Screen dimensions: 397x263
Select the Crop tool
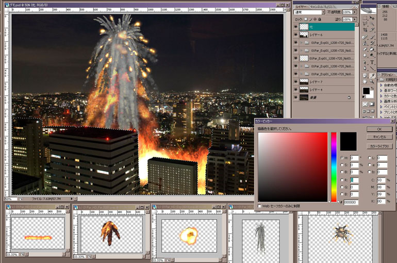(365, 30)
